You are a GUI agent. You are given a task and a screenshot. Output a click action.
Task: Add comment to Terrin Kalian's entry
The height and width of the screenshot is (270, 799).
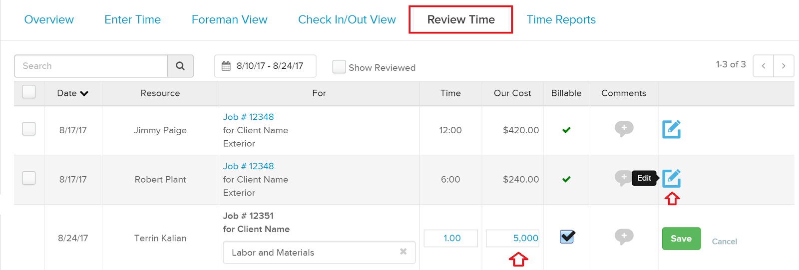(624, 237)
